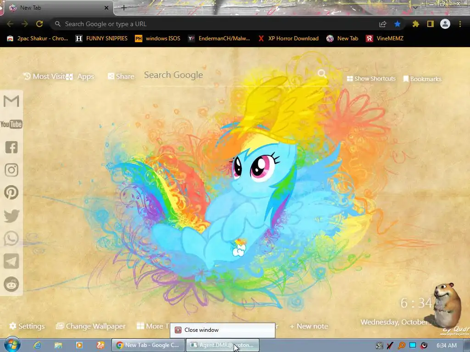Open Pinterest sidebar icon
This screenshot has height=352, width=470.
point(11,192)
